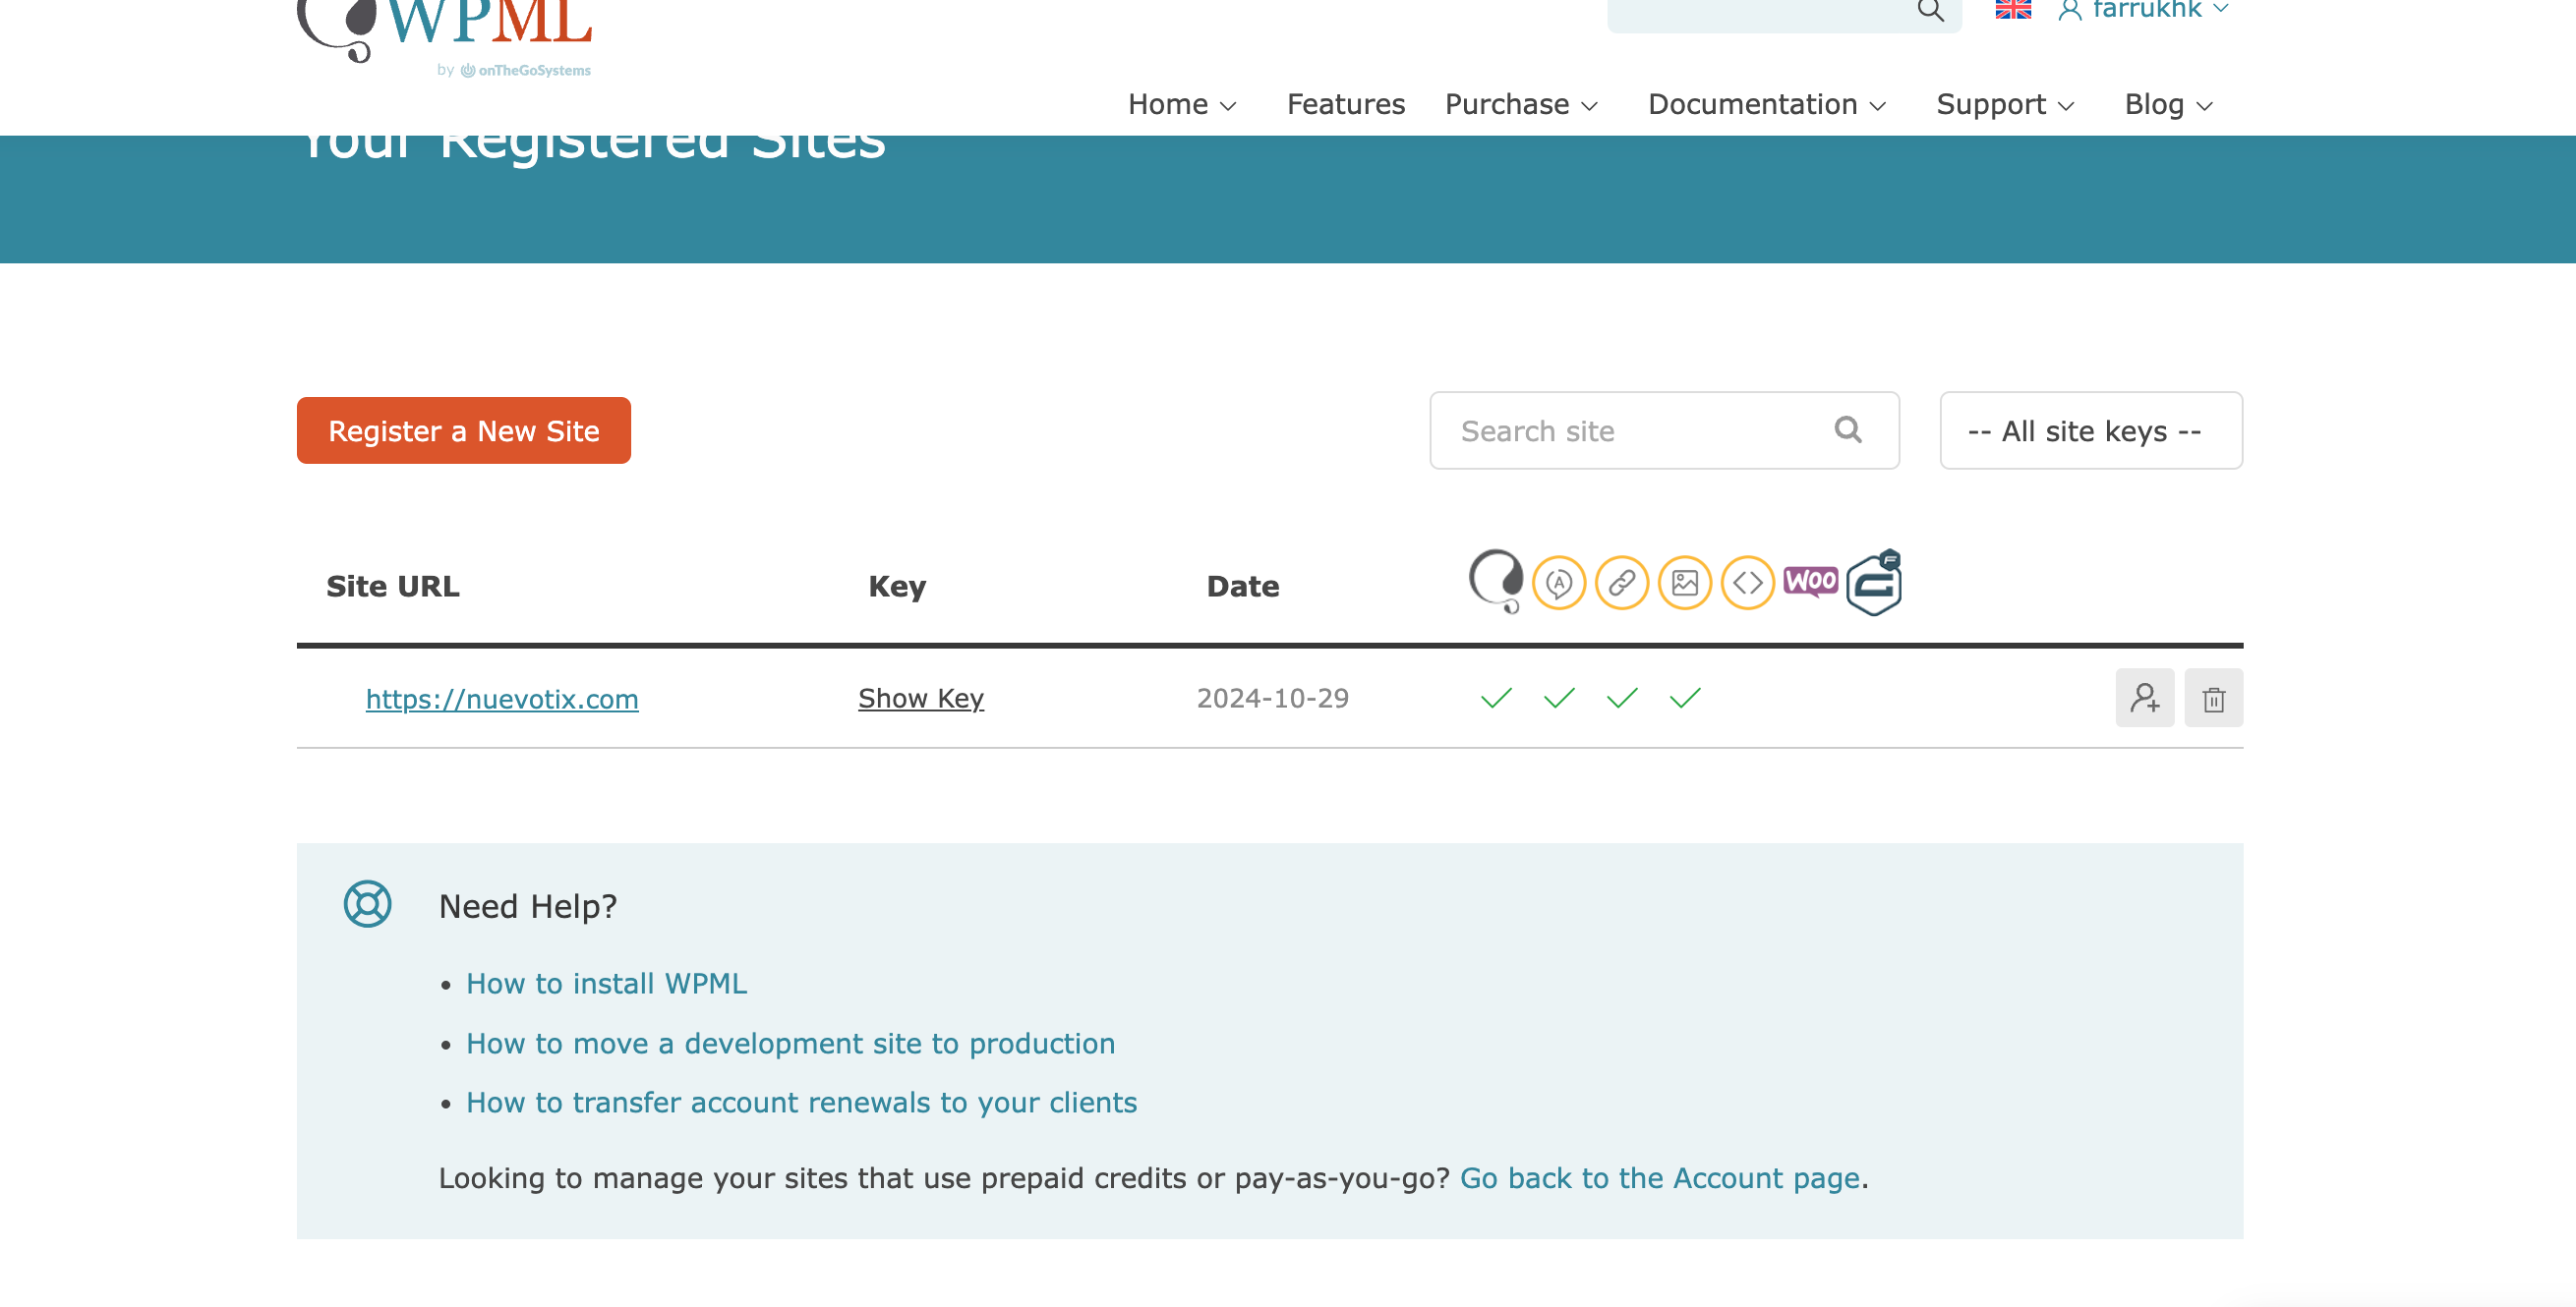Click the Media Translation image icon
The height and width of the screenshot is (1307, 2576).
pos(1685,583)
